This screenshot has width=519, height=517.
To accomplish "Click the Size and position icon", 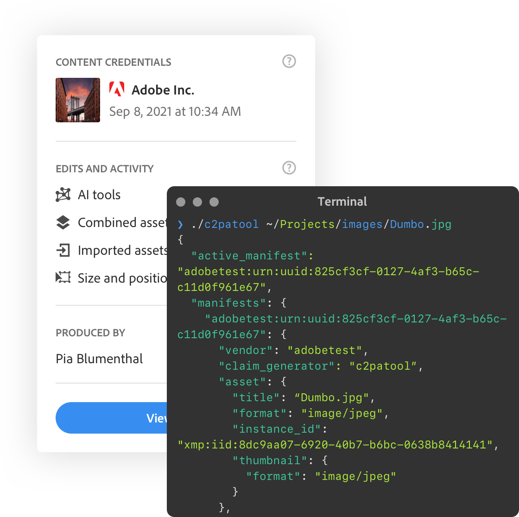I will click(63, 277).
